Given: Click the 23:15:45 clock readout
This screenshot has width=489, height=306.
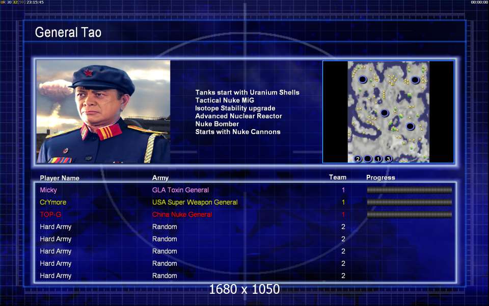Looking at the screenshot, I should tap(35, 2).
